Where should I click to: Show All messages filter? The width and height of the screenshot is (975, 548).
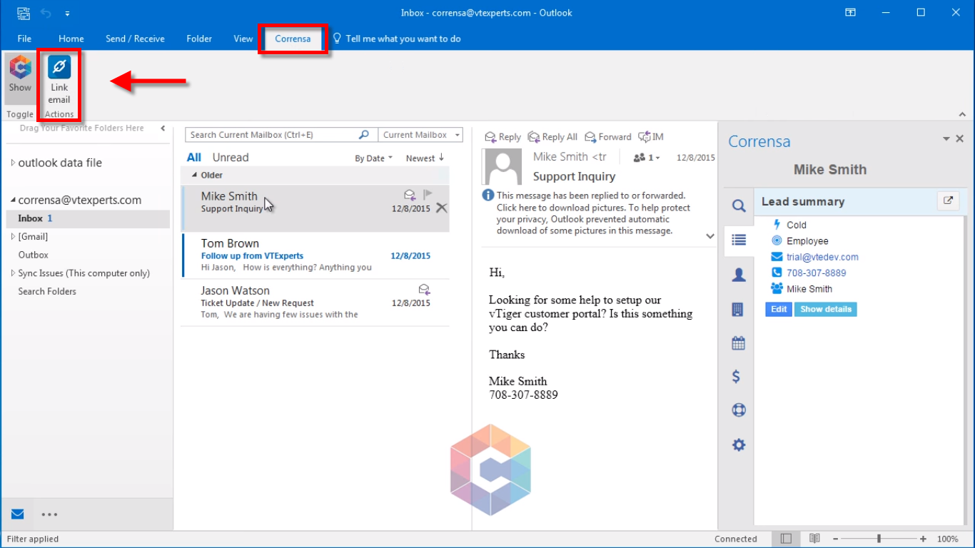(194, 157)
